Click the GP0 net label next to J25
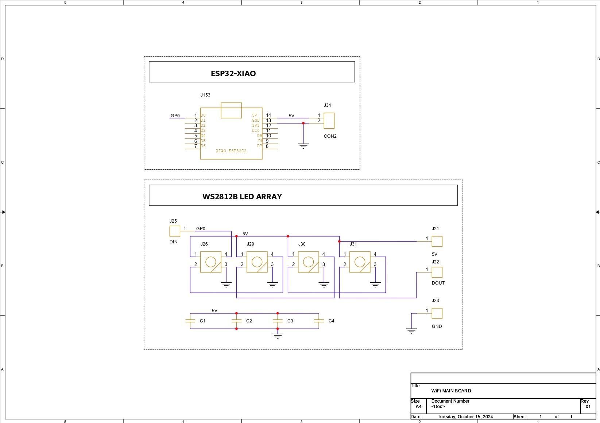 pyautogui.click(x=201, y=229)
